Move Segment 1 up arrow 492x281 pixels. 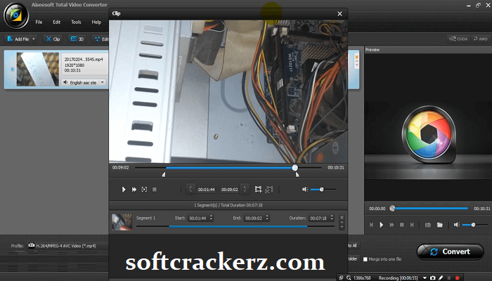pos(342,223)
